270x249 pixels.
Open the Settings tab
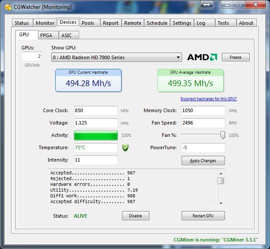(182, 23)
